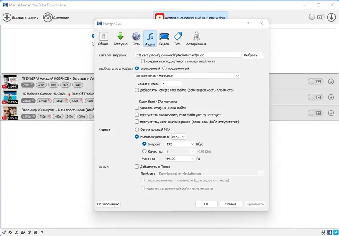Click the broom clear-list icon in status bar
This screenshot has width=339, height=236.
[4, 232]
